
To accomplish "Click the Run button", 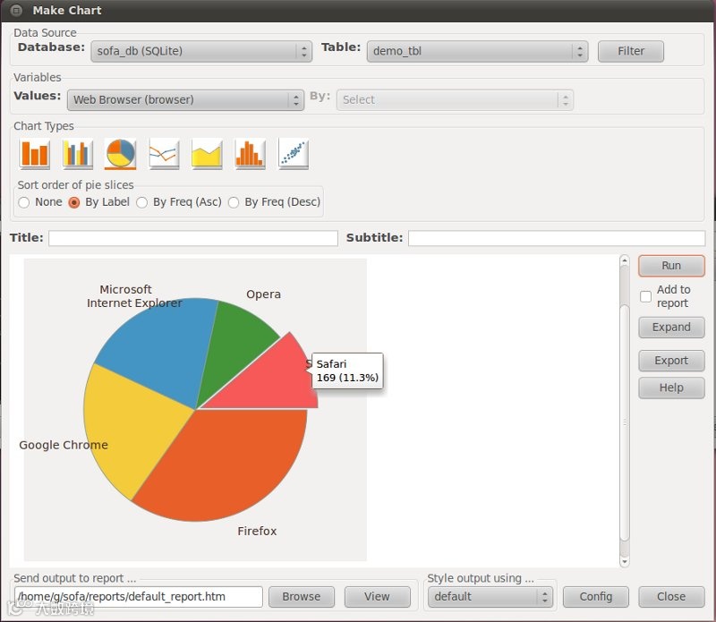I will [671, 266].
